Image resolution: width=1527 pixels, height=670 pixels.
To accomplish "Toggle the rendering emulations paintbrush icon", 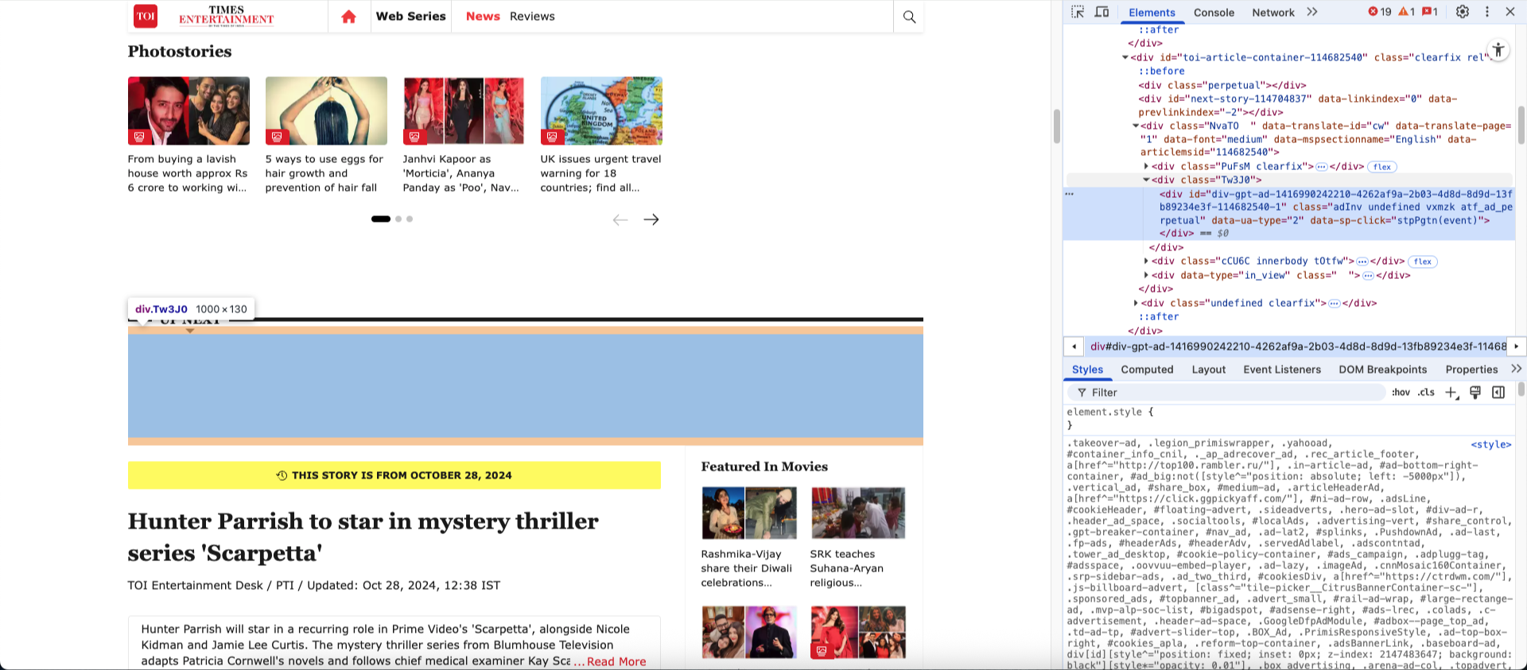I will [1475, 393].
